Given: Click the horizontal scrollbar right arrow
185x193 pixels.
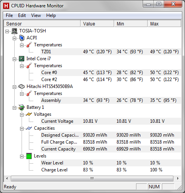Looking at the screenshot, I should (178, 178).
